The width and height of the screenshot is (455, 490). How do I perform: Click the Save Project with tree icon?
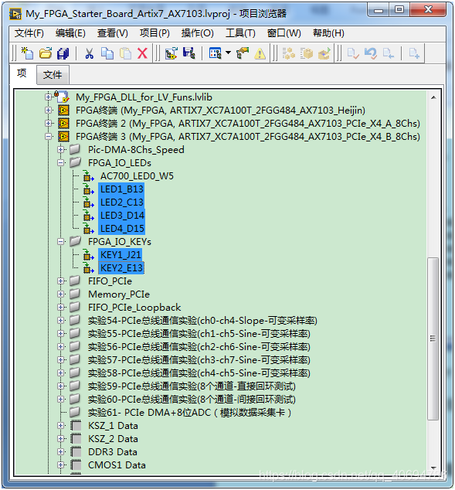pyautogui.click(x=188, y=53)
